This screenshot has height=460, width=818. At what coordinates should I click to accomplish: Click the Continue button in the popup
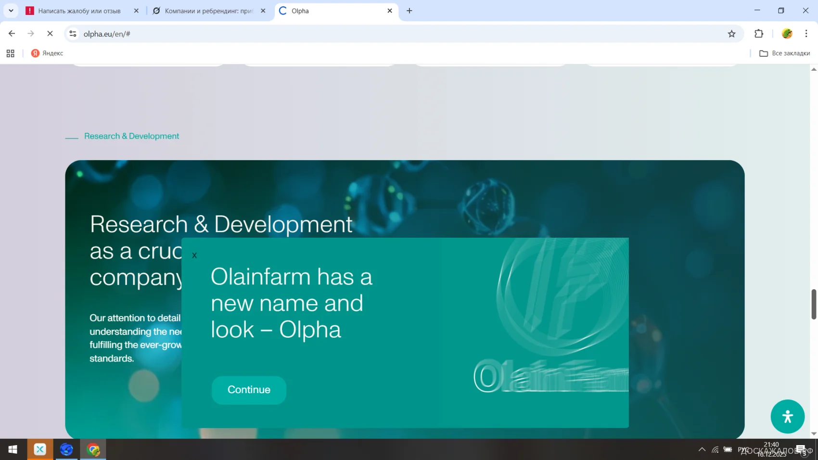pos(249,390)
